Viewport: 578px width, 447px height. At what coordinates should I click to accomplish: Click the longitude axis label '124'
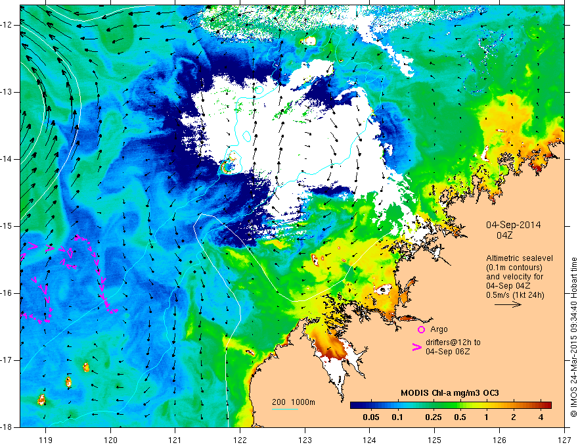(370, 440)
